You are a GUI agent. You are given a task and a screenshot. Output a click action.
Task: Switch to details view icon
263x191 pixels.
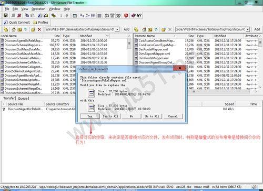pyautogui.click(x=99, y=15)
